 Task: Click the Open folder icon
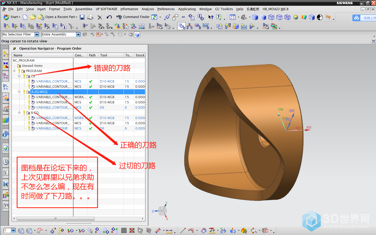[33, 17]
